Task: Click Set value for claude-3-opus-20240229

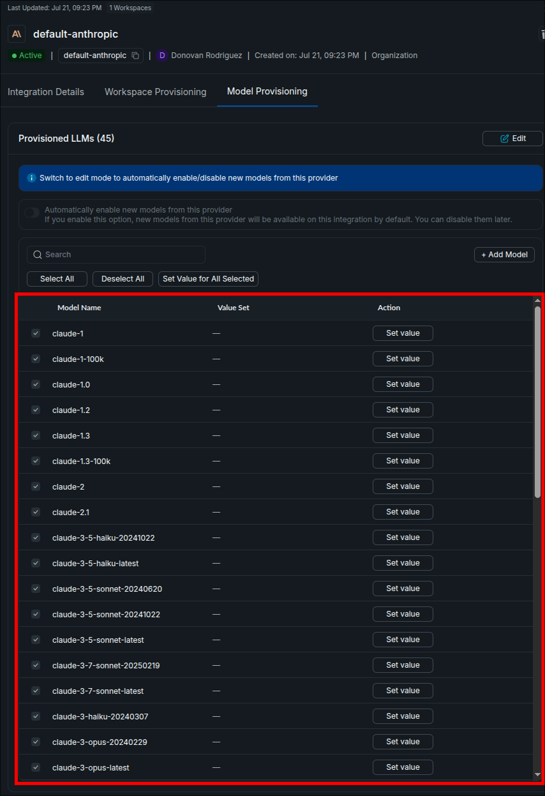Action: tap(403, 742)
